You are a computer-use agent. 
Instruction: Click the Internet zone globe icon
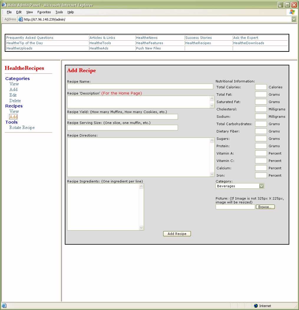(x=256, y=306)
